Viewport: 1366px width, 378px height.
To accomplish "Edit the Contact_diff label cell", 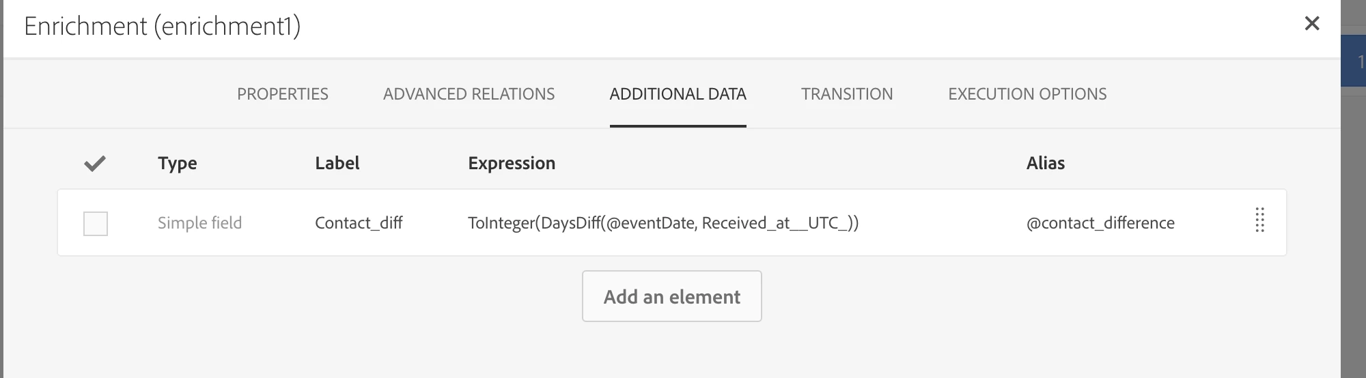I will [359, 223].
